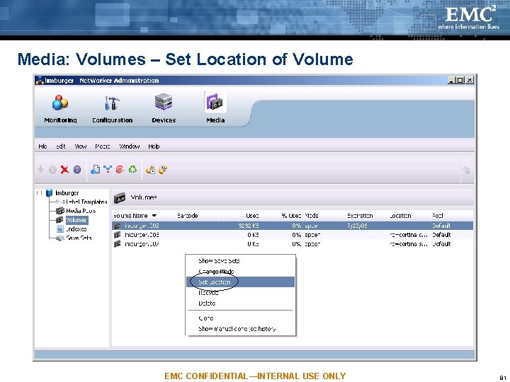Click the blue document toolbar icon

95,170
